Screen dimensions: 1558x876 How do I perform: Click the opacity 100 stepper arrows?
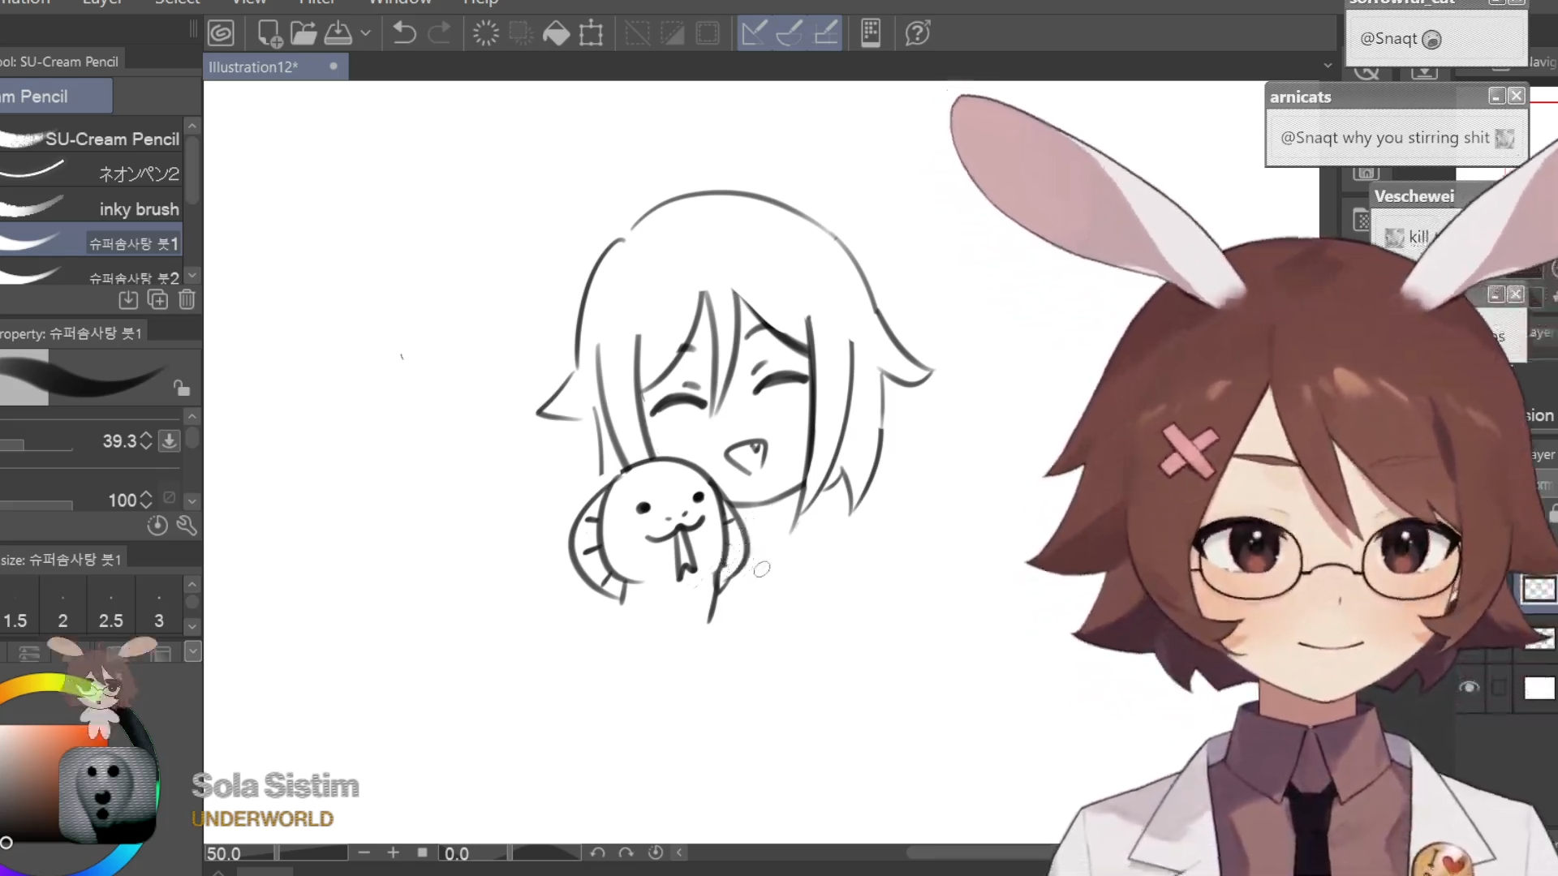[146, 500]
